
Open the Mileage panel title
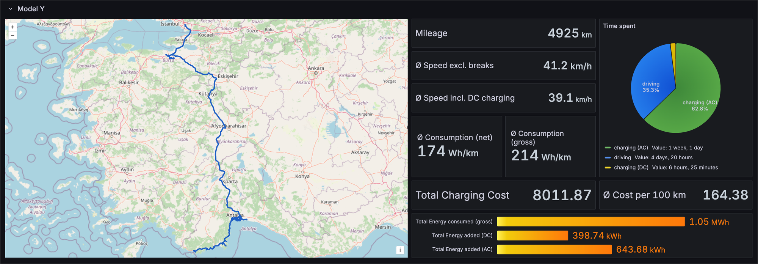(431, 33)
